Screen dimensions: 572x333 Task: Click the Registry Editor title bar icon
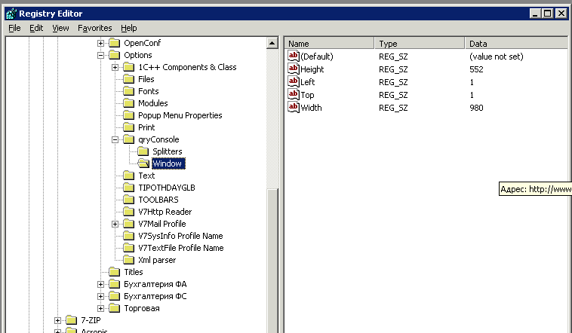pyautogui.click(x=9, y=14)
